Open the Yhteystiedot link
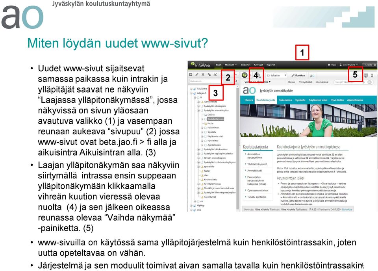Image resolution: width=378 pixels, height=271 pixels. pos(306,82)
